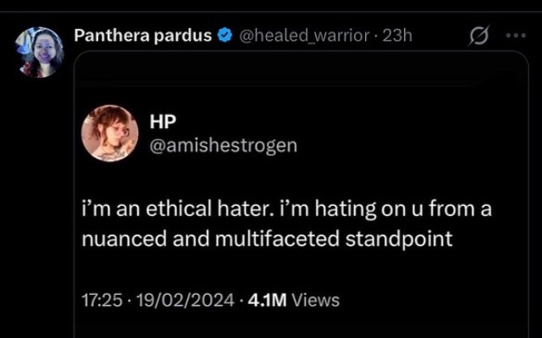The height and width of the screenshot is (338, 542).
Task: Open Panthera pardus profile picture
Action: click(39, 53)
